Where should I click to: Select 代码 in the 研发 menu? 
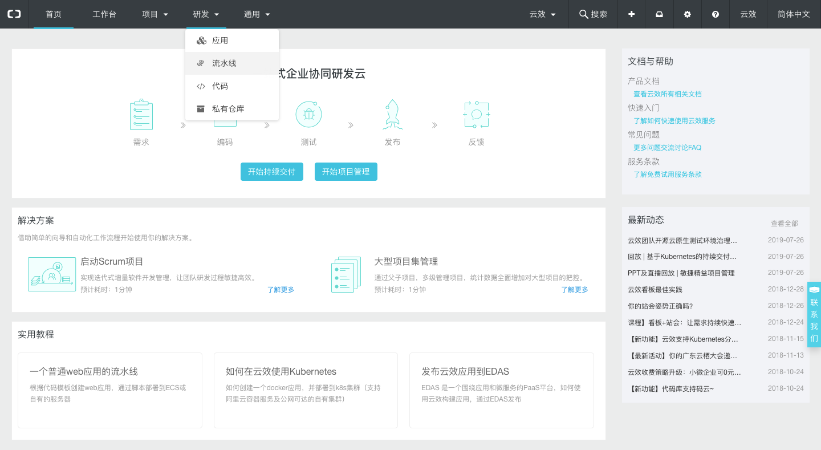tap(232, 86)
